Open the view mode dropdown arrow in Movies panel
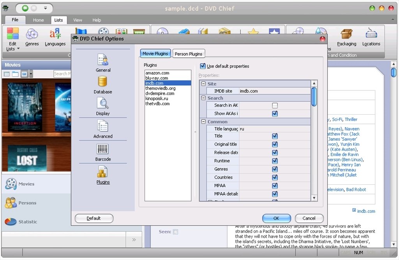The width and height of the screenshot is (399, 260). point(31,74)
